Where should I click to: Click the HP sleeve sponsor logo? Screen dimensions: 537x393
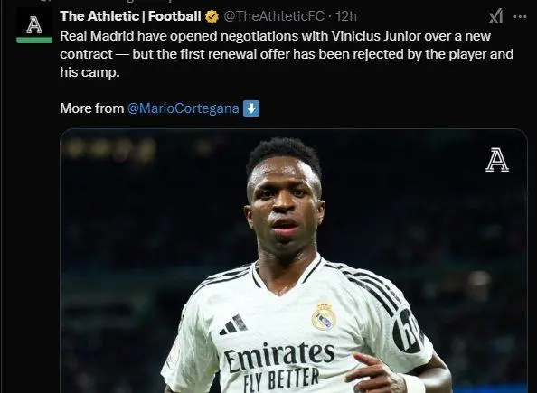[x=407, y=331]
